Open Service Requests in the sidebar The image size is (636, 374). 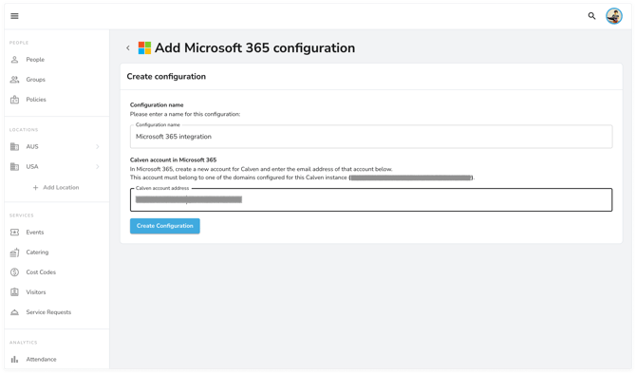point(48,312)
